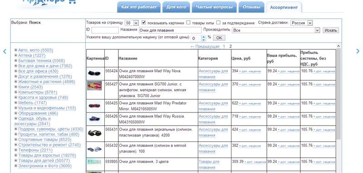Screen dimensions: 363x173
Task: Focus the Название field with 'Очки для плавания'
Action: (171, 30)
